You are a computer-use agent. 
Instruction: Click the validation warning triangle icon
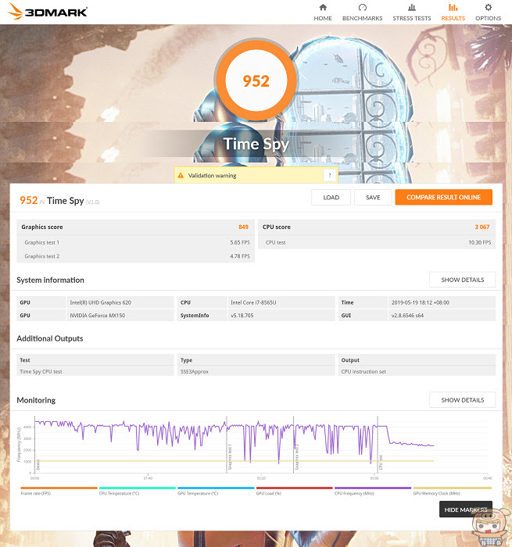(181, 175)
